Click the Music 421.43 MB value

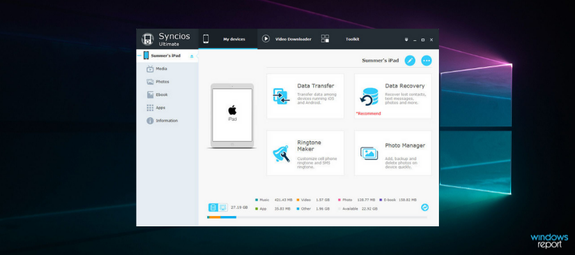(x=284, y=200)
